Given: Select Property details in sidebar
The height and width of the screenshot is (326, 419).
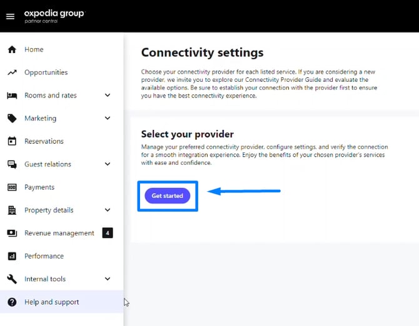Looking at the screenshot, I should pyautogui.click(x=49, y=210).
